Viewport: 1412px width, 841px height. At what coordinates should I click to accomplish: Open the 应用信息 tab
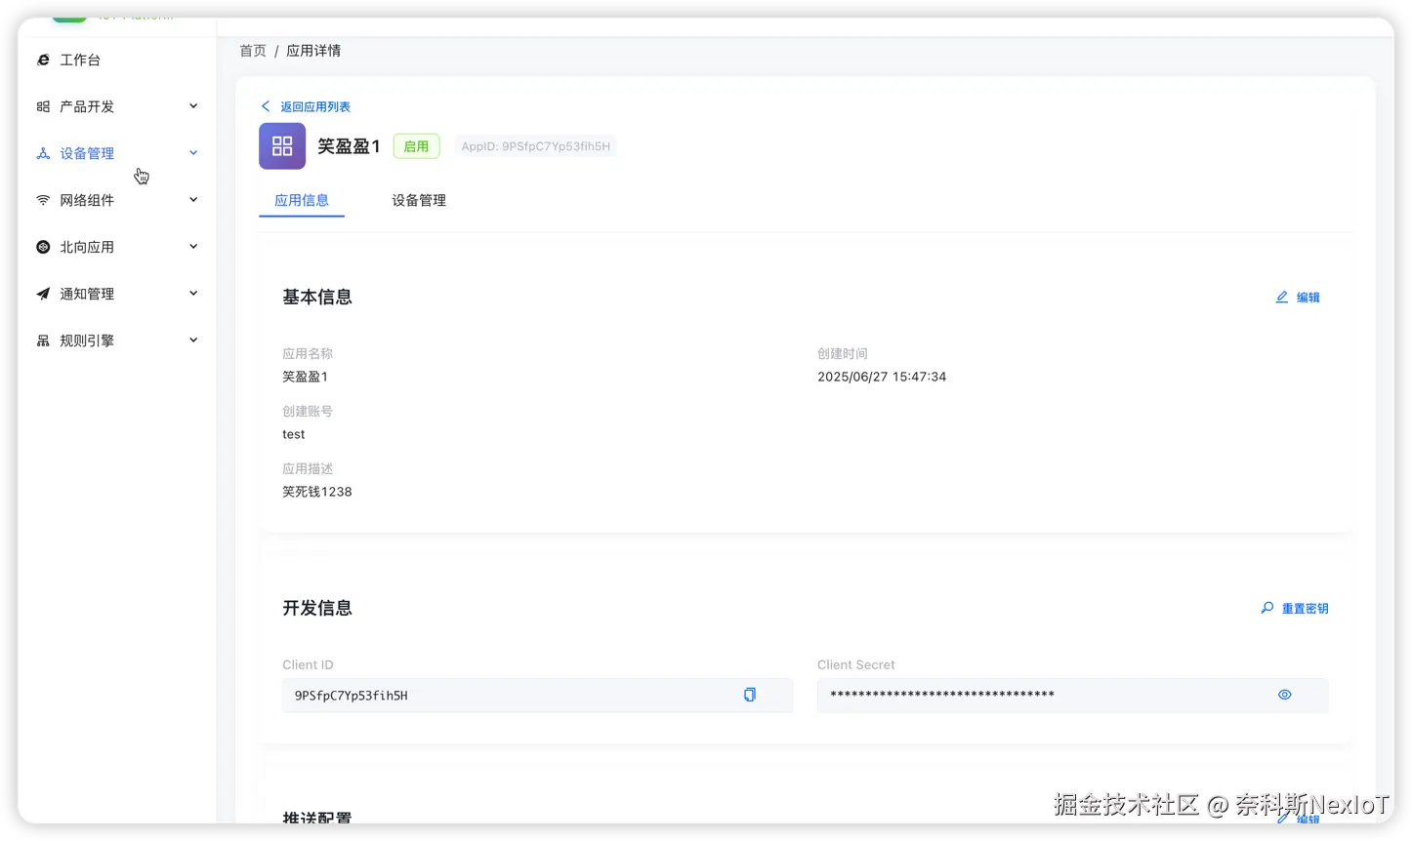(x=301, y=200)
